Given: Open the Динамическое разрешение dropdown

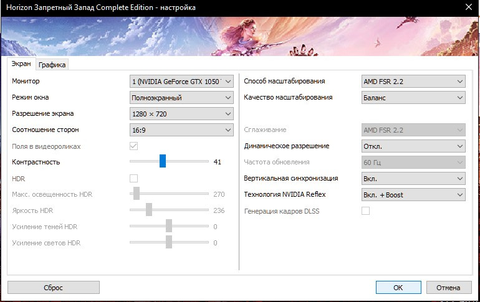Looking at the screenshot, I should [x=413, y=146].
